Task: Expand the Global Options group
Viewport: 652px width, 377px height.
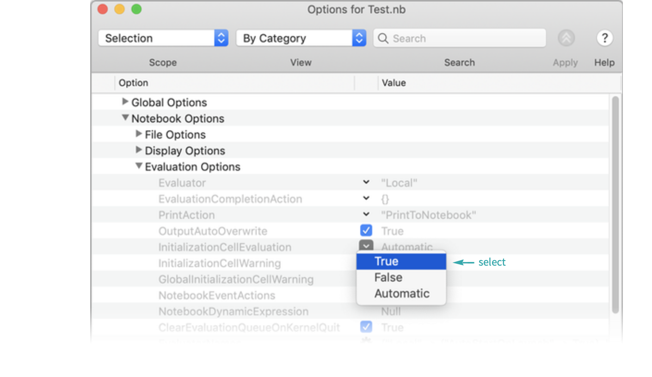Action: [x=125, y=102]
